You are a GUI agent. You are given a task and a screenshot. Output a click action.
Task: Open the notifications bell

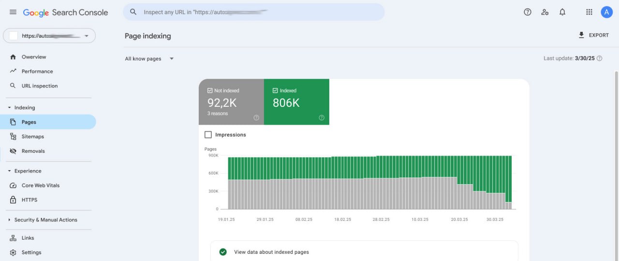(562, 12)
